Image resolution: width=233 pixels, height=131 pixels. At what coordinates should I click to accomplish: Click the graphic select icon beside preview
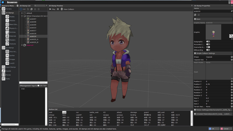pos(231,36)
